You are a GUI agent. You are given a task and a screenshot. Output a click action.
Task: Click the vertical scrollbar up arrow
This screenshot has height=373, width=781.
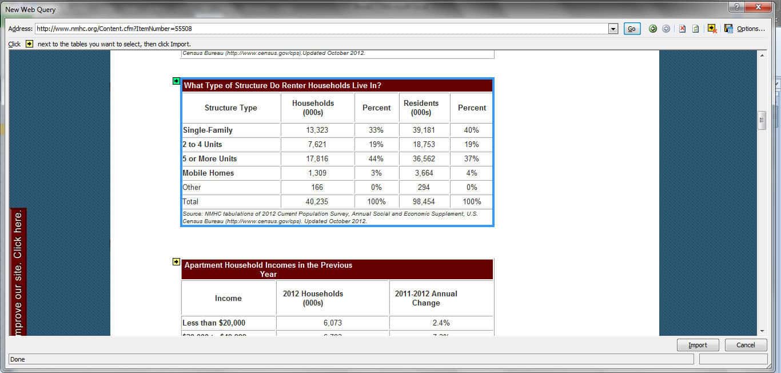point(762,55)
